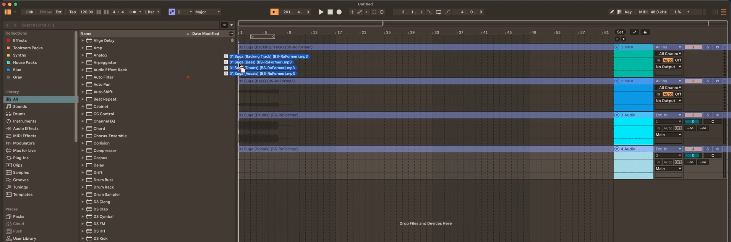Screen dimensions: 731x242
Task: Select the red Effects collection
Action: [x=20, y=40]
